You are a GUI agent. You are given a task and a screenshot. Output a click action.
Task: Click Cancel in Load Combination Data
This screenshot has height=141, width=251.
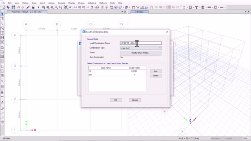pyautogui.click(x=135, y=100)
